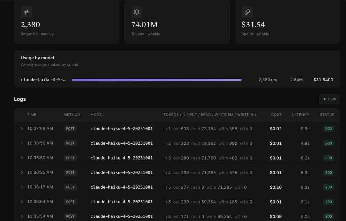The image size is (346, 221).
Task: Click the 200 status in 10:37:08 row
Action: (x=328, y=129)
